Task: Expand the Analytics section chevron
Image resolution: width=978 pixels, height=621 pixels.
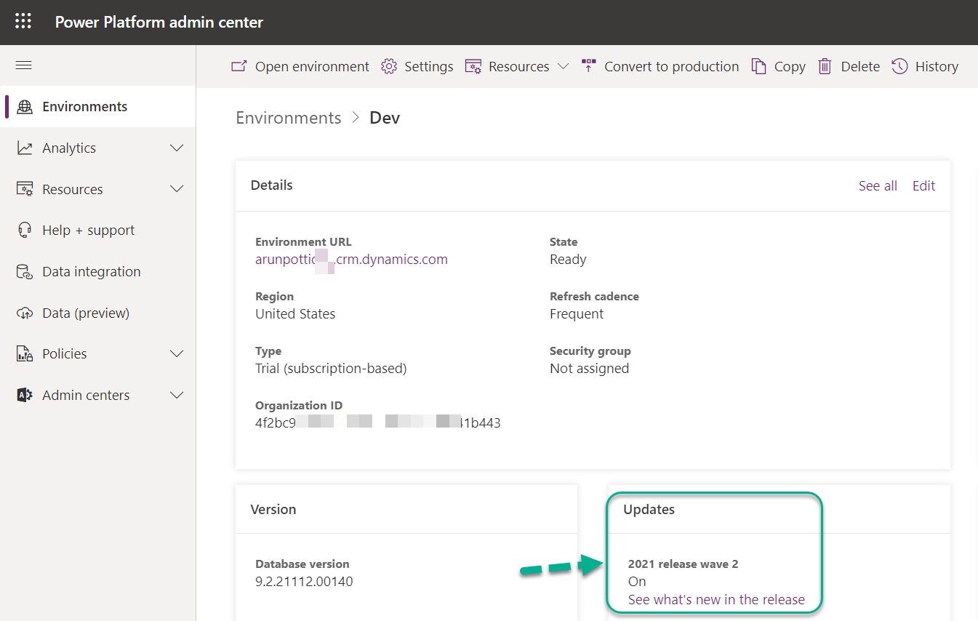Action: 177,148
